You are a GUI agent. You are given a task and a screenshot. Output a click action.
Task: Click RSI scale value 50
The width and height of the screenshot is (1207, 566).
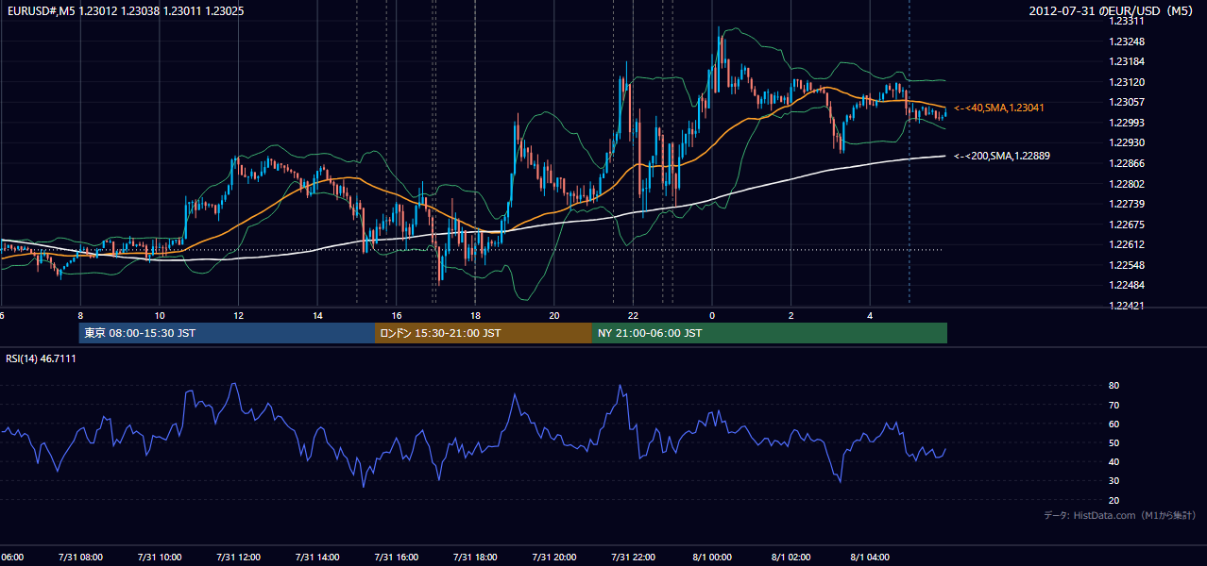coord(1114,442)
